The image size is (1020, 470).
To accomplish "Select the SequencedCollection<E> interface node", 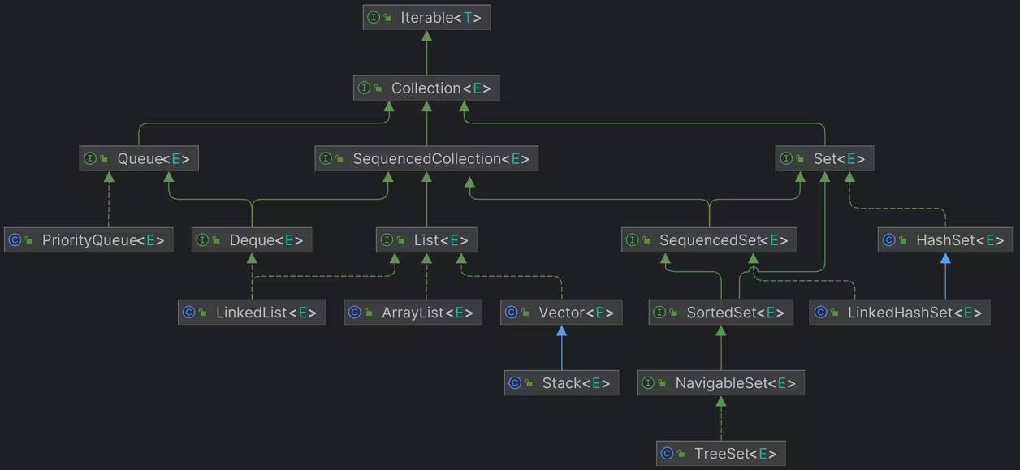I will 426,159.
